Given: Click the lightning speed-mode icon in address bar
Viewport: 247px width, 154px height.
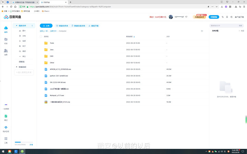Looking at the screenshot, I should coord(209,7).
